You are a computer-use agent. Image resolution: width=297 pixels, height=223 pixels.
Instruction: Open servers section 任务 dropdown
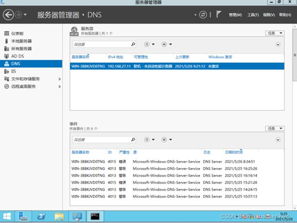tap(275, 33)
